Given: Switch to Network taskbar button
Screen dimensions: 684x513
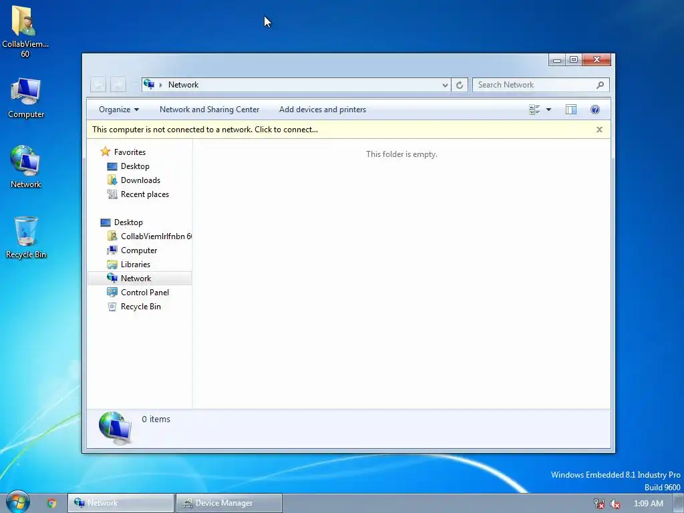Looking at the screenshot, I should (x=121, y=503).
